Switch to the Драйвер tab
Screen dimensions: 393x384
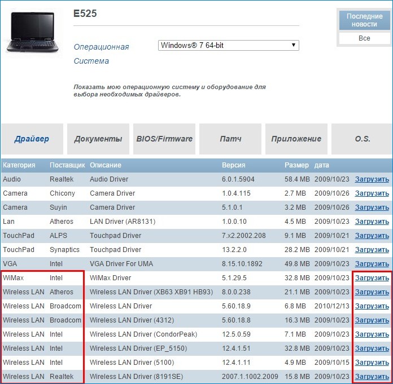(32, 139)
